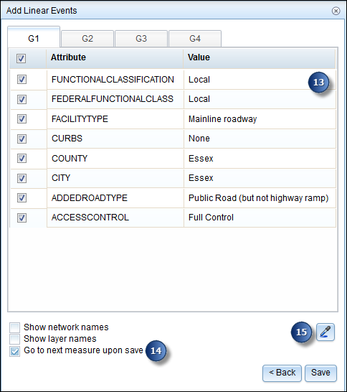Click the Save button
Screen dimensions: 347x392
point(320,373)
